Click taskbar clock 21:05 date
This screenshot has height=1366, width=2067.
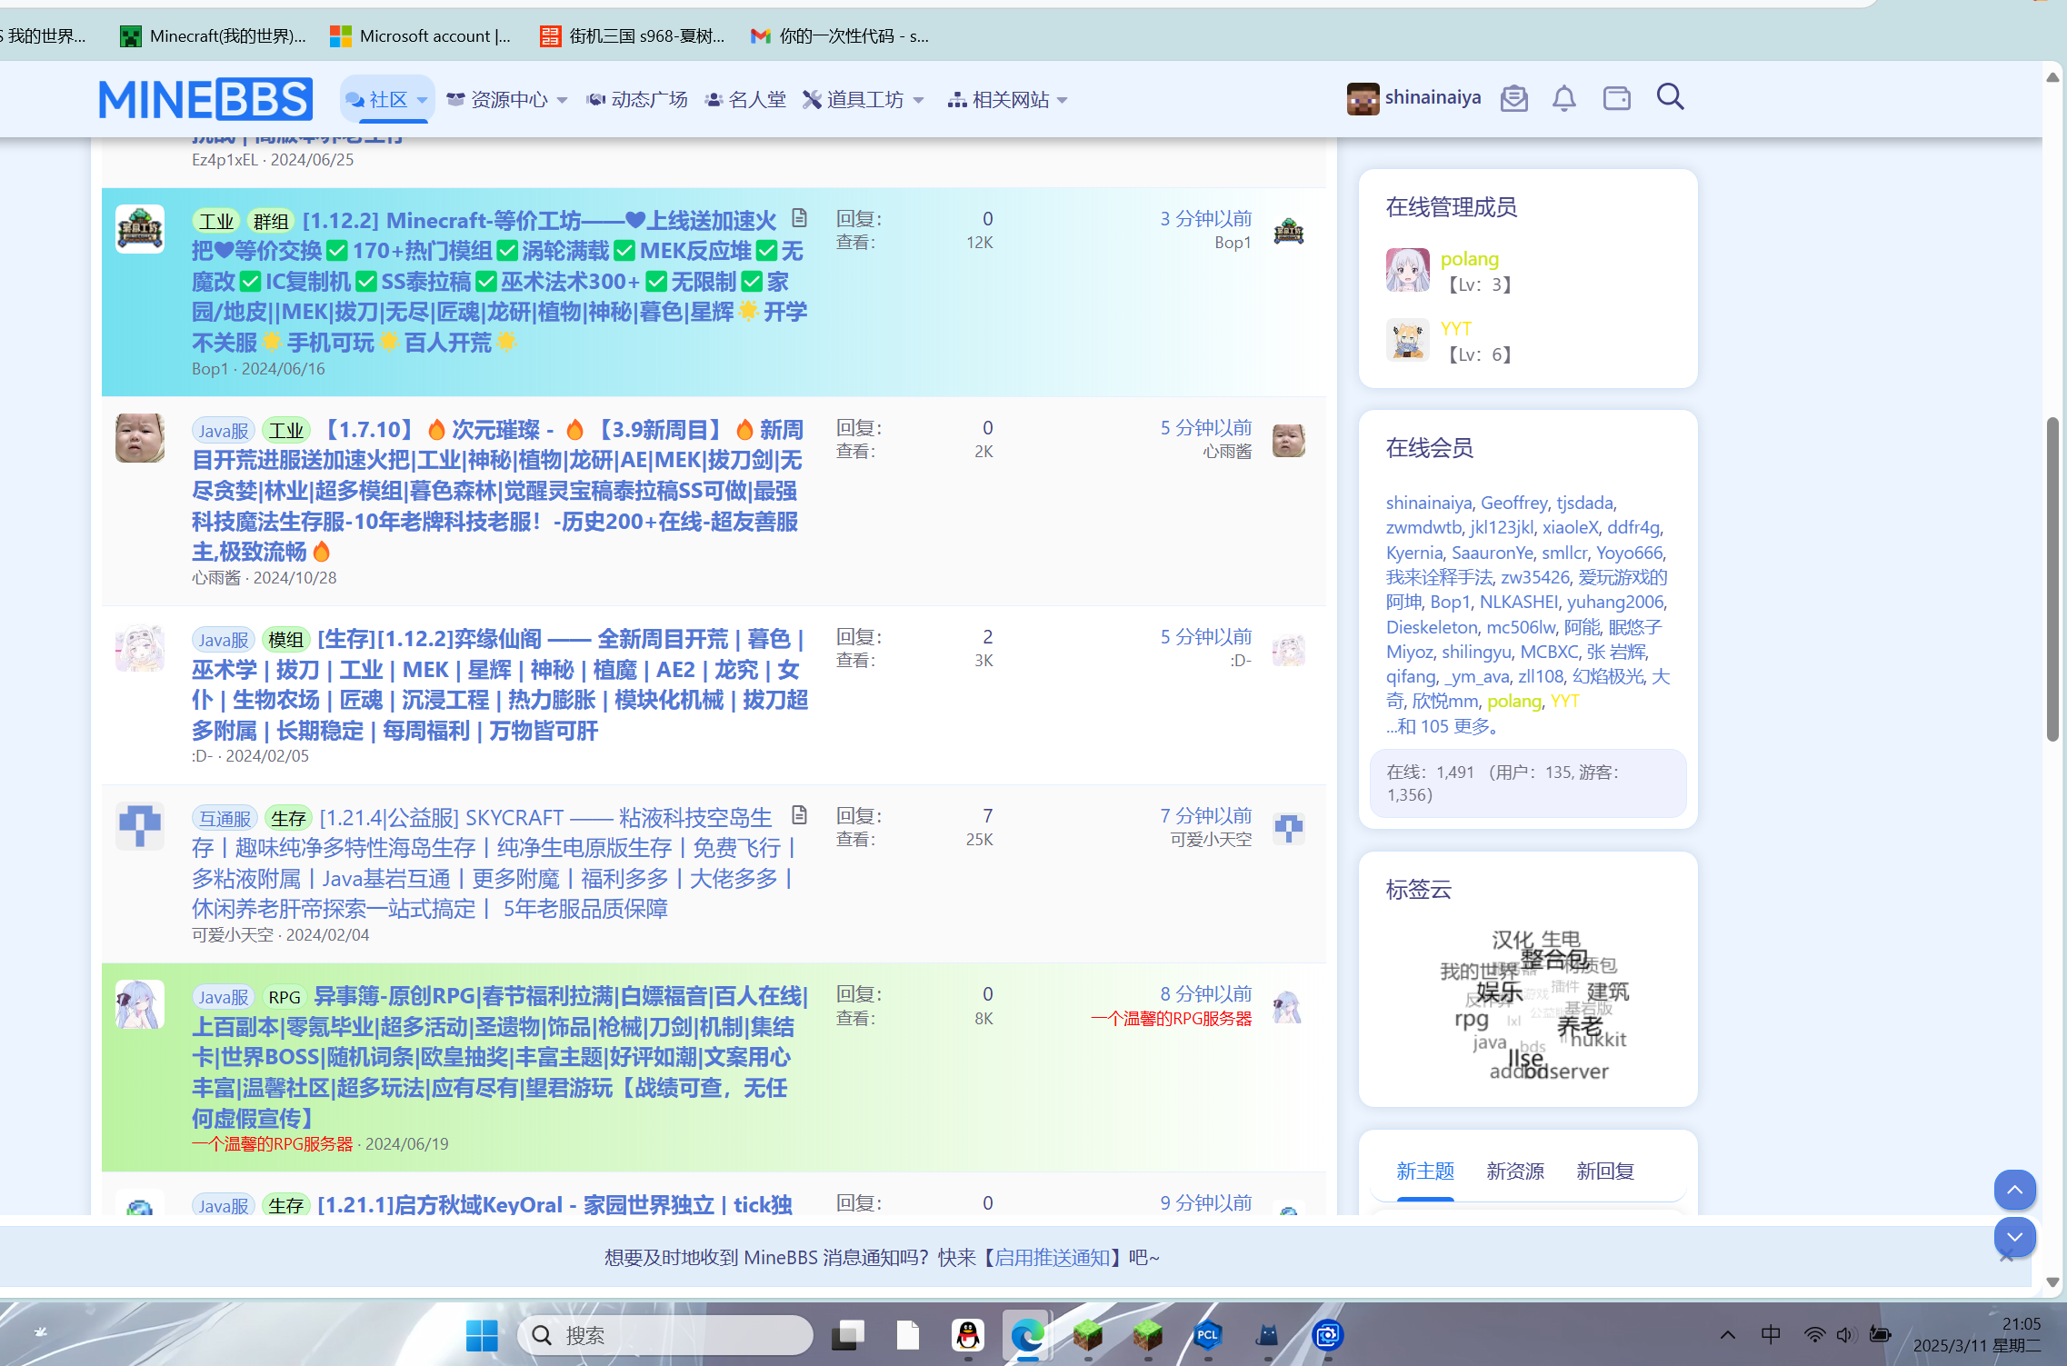(x=1977, y=1335)
